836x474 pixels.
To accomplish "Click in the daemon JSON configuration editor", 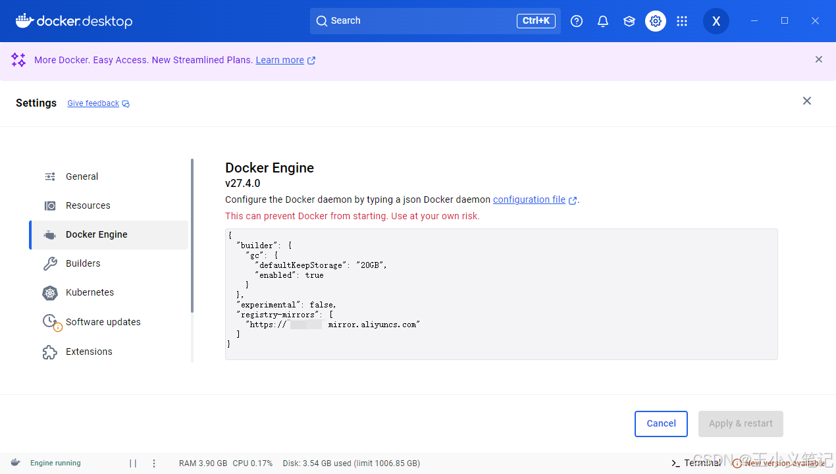I will (x=501, y=294).
